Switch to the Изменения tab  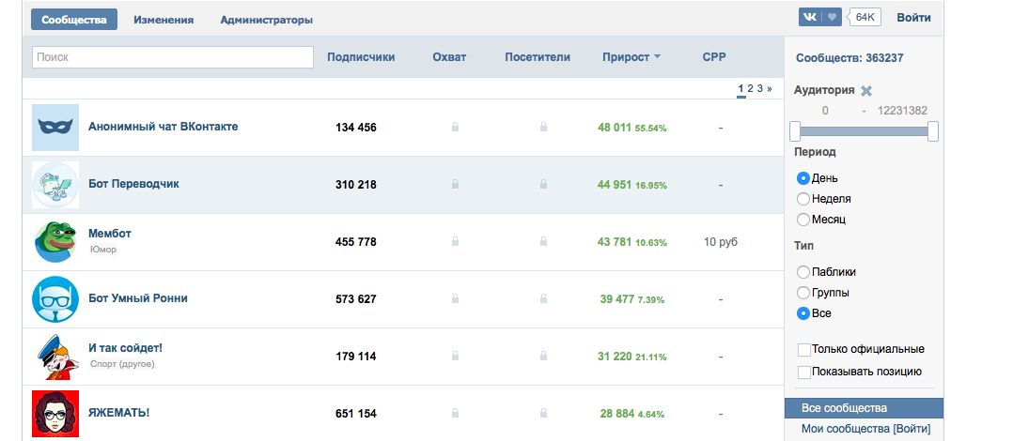164,20
